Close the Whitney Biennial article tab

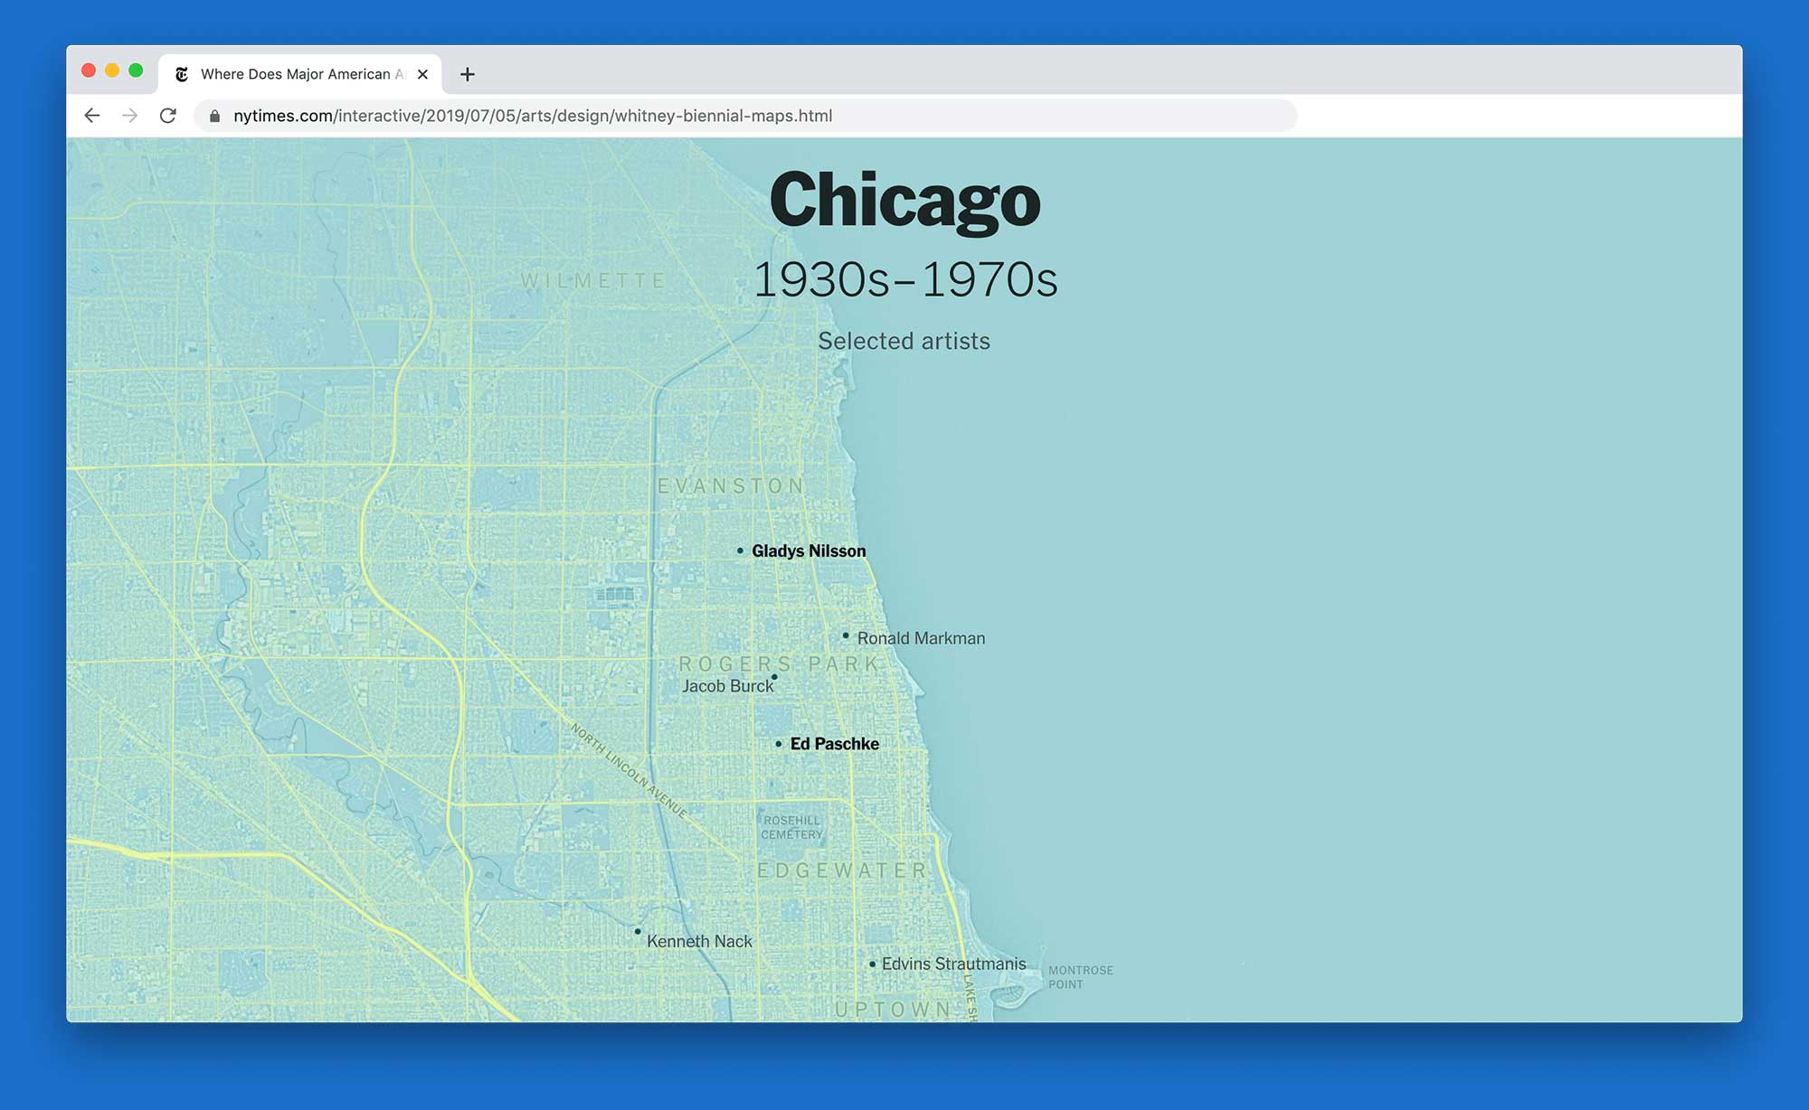pyautogui.click(x=422, y=74)
